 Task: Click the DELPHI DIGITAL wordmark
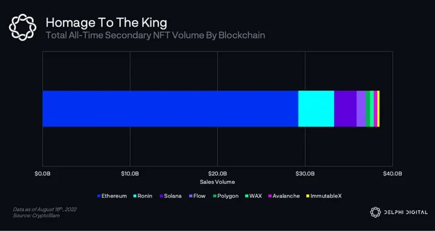tap(406, 212)
